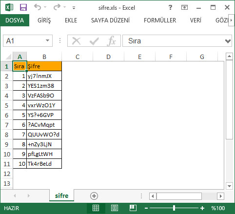Select the cell containing YS?+6GVP

pyautogui.click(x=44, y=115)
